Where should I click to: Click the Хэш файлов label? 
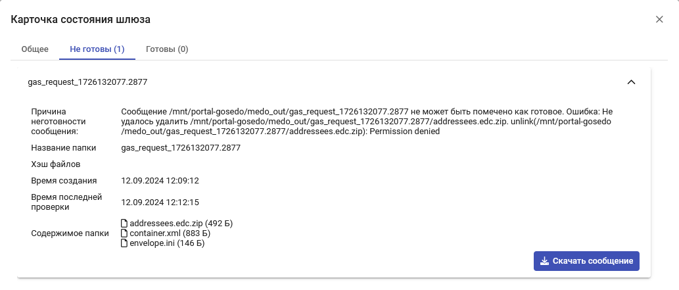[56, 164]
